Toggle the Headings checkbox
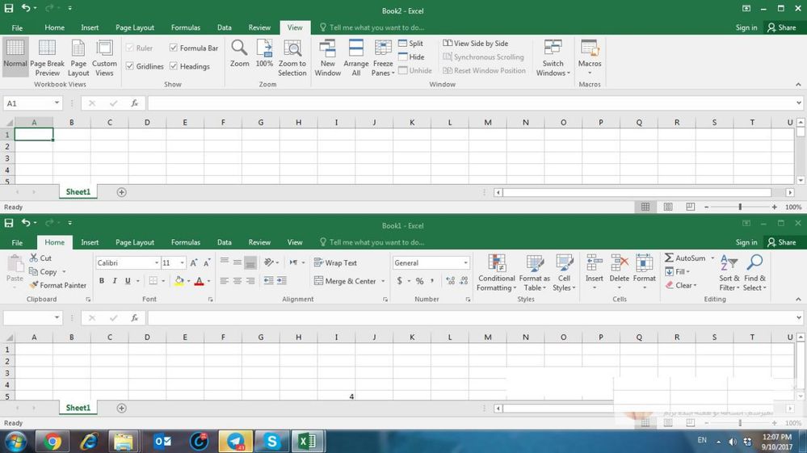The height and width of the screenshot is (453, 807). pos(174,66)
